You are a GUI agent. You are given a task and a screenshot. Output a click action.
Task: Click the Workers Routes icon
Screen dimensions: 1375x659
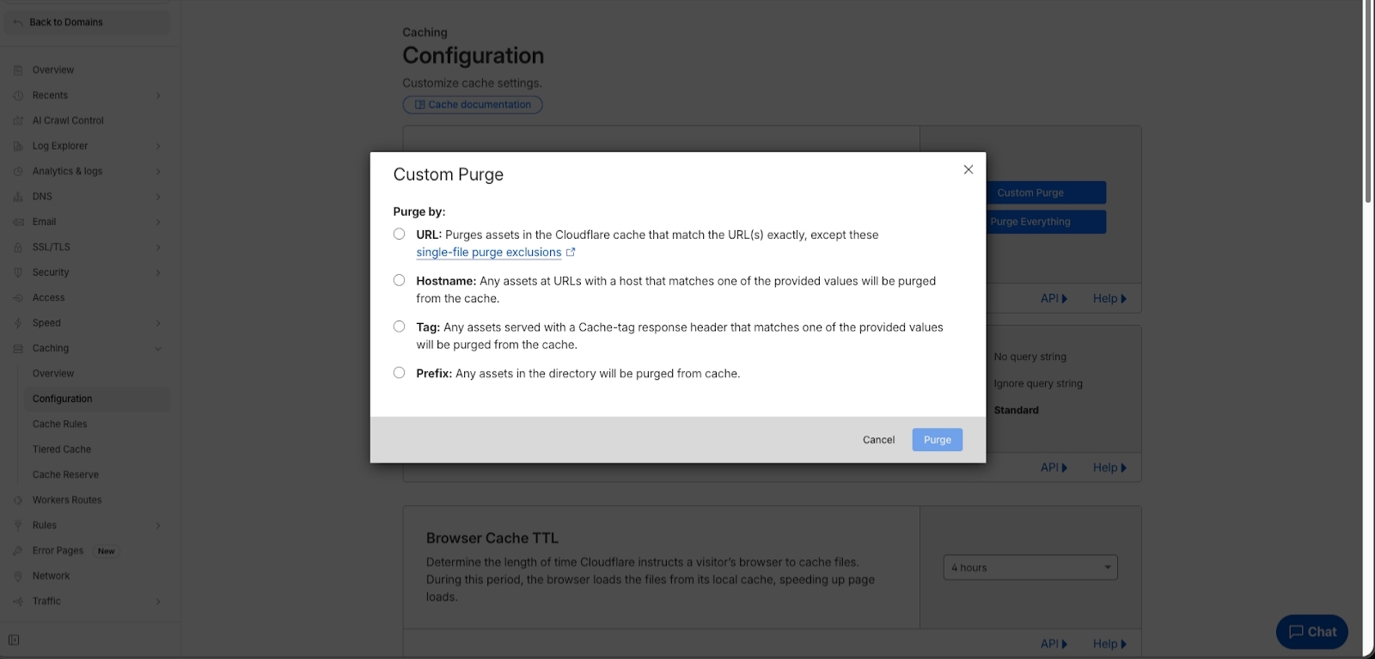tap(18, 500)
